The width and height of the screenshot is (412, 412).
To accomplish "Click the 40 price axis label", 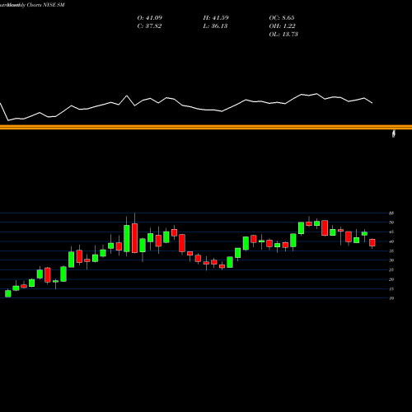I will pyautogui.click(x=391, y=241).
